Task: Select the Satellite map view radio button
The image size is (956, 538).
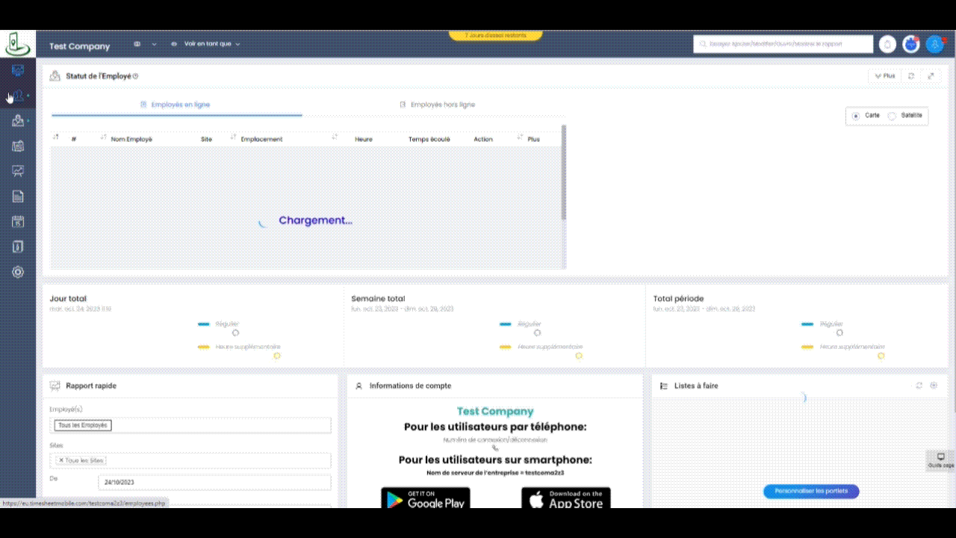Action: tap(892, 116)
